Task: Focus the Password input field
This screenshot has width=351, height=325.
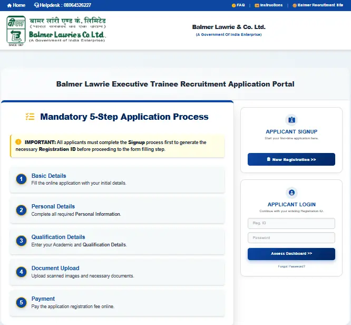Action: click(291, 238)
